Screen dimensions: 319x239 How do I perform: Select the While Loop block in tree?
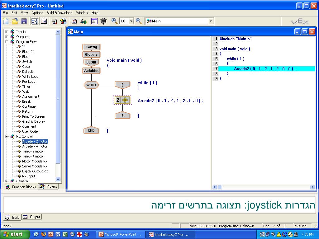tap(30, 77)
